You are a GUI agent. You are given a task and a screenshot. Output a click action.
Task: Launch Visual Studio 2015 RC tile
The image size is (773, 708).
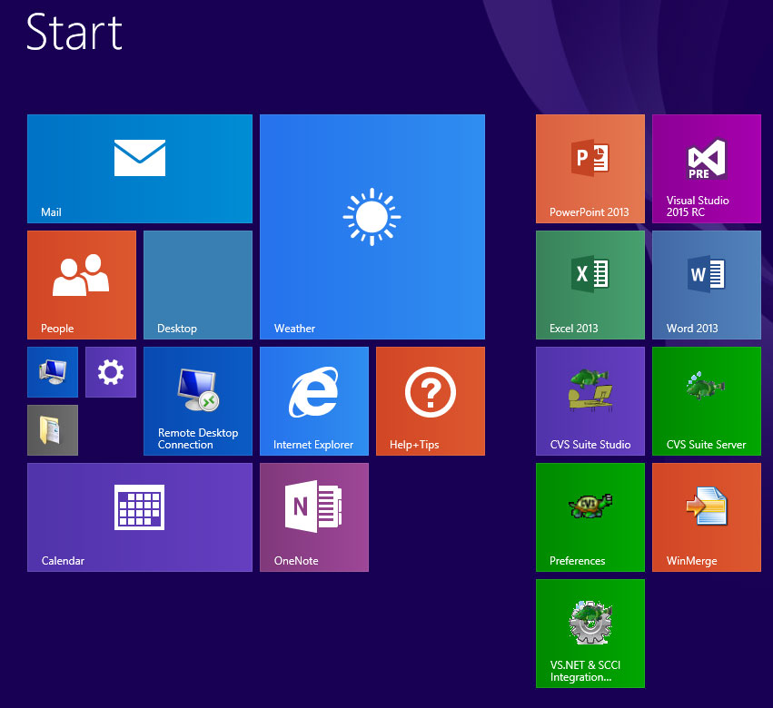707,169
